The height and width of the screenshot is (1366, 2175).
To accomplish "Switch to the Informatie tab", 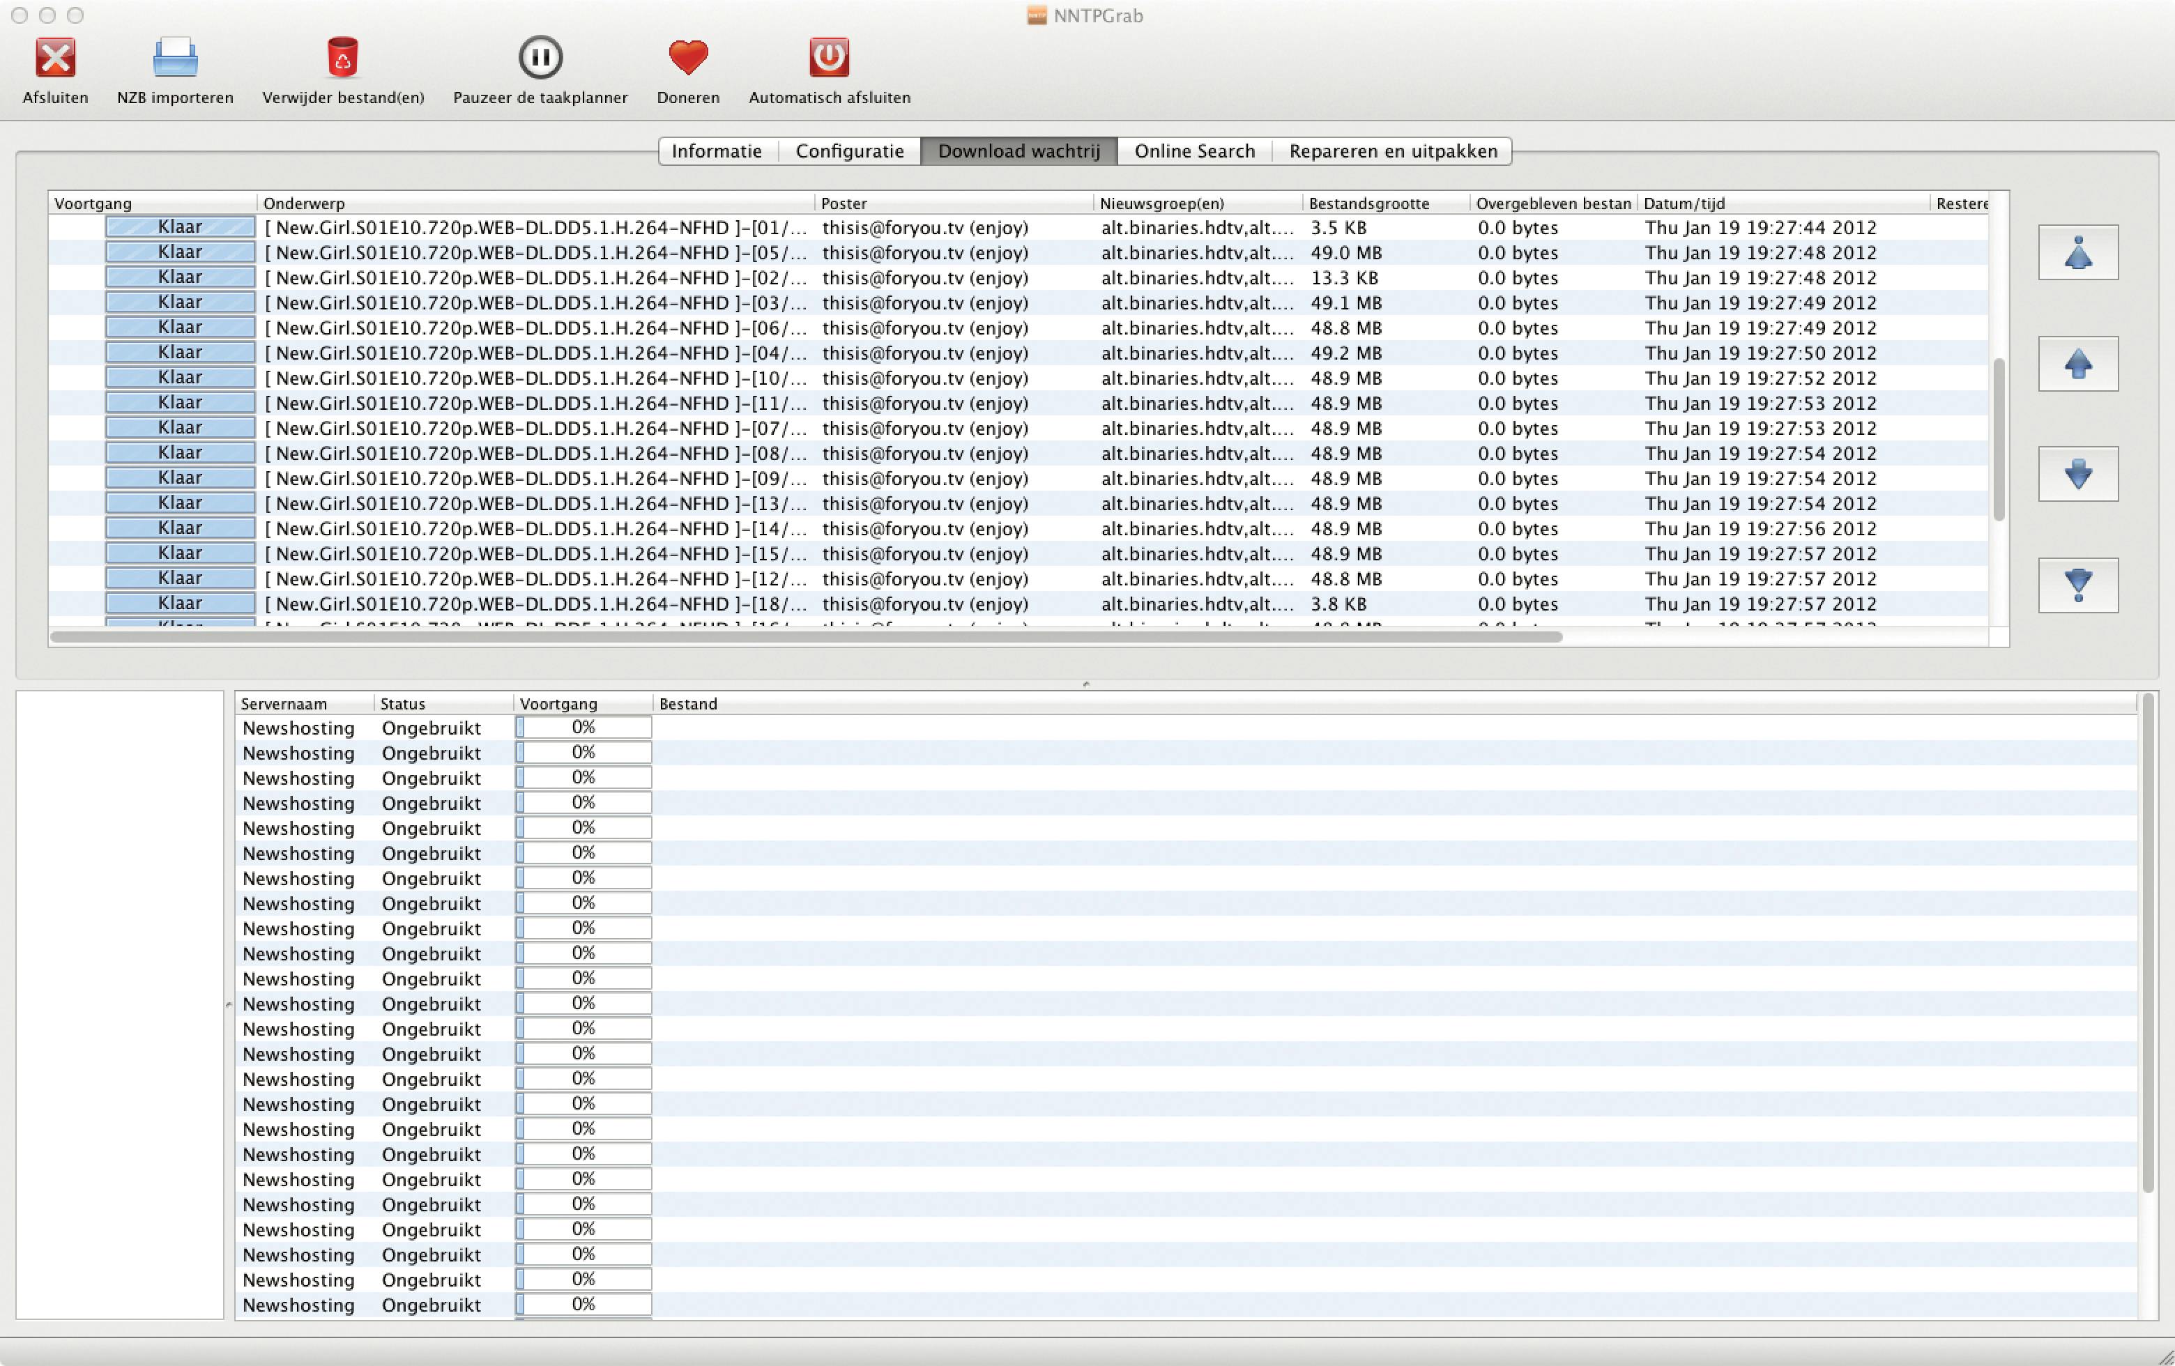I will point(716,151).
